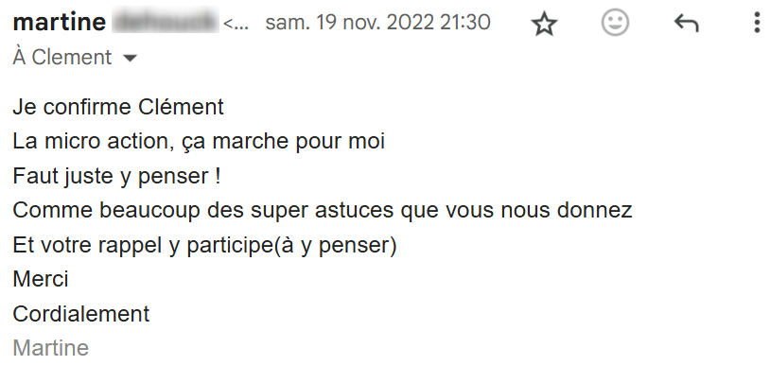Click the gray Martine signature
Image resolution: width=770 pixels, height=383 pixels.
click(x=51, y=348)
